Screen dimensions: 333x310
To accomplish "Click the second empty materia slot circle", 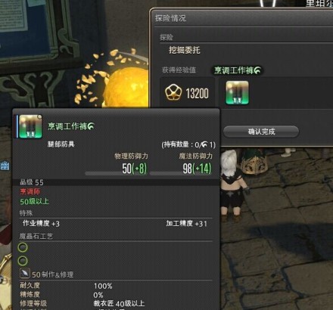I will 23,261.
